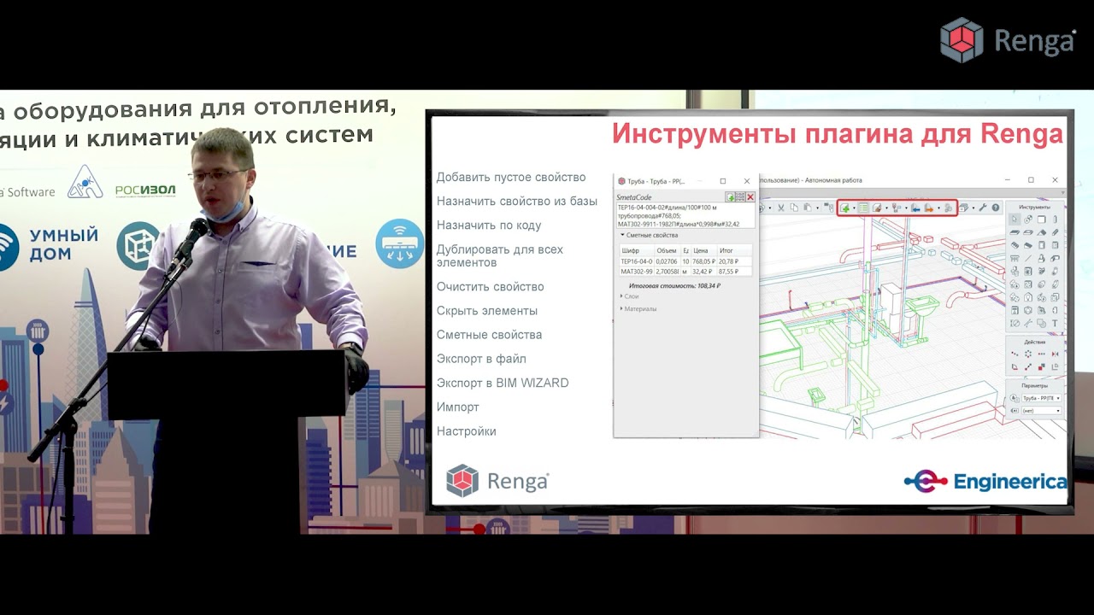Select the Roof tool in Инструменты panel
The width and height of the screenshot is (1094, 615).
[1042, 231]
